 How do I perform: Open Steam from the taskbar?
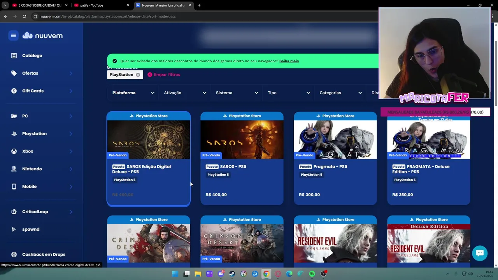[232, 274]
